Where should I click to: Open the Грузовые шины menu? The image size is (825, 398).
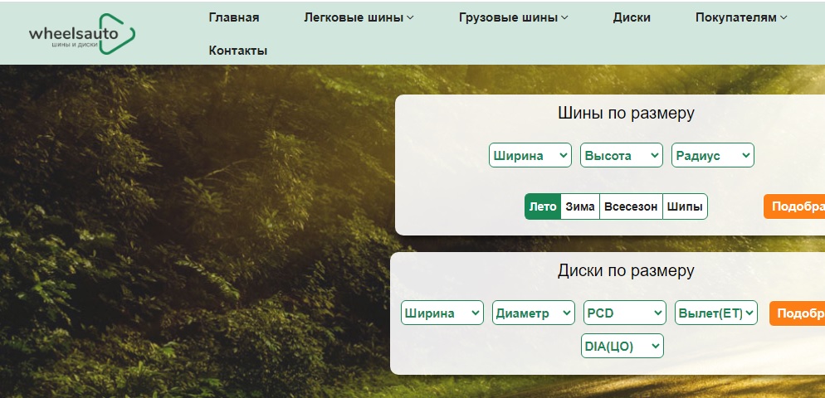(x=514, y=17)
